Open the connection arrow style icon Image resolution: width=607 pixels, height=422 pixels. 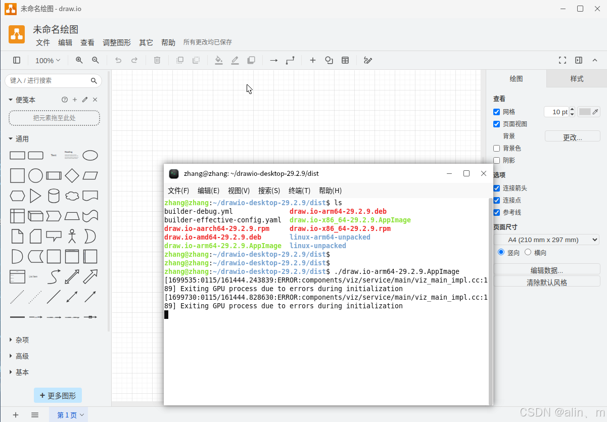click(x=274, y=60)
